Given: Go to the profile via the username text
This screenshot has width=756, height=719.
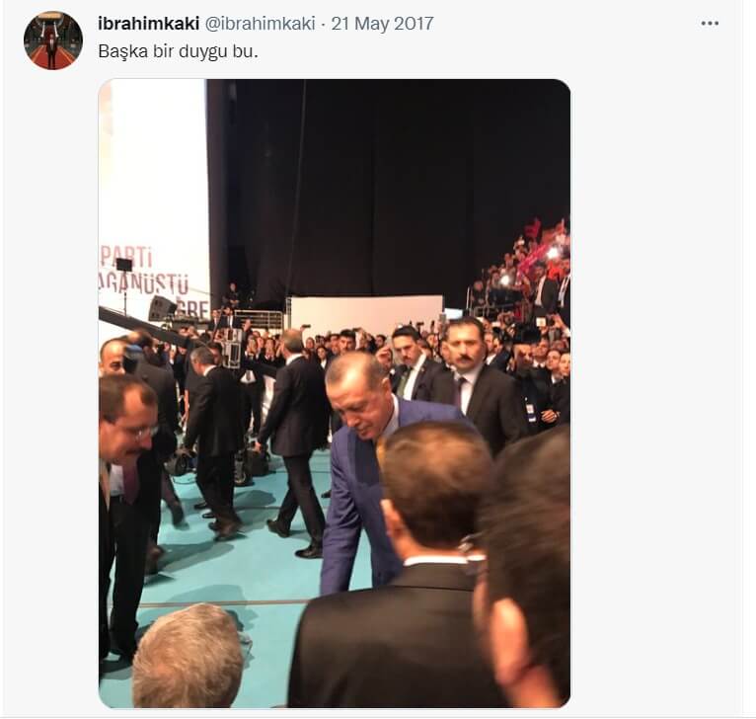Looking at the screenshot, I should pos(148,24).
